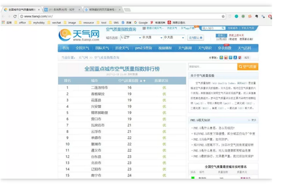Switch to the 知乎 browser tab
Image resolution: width=283 pixels, height=184 pixels.
tap(62, 9)
